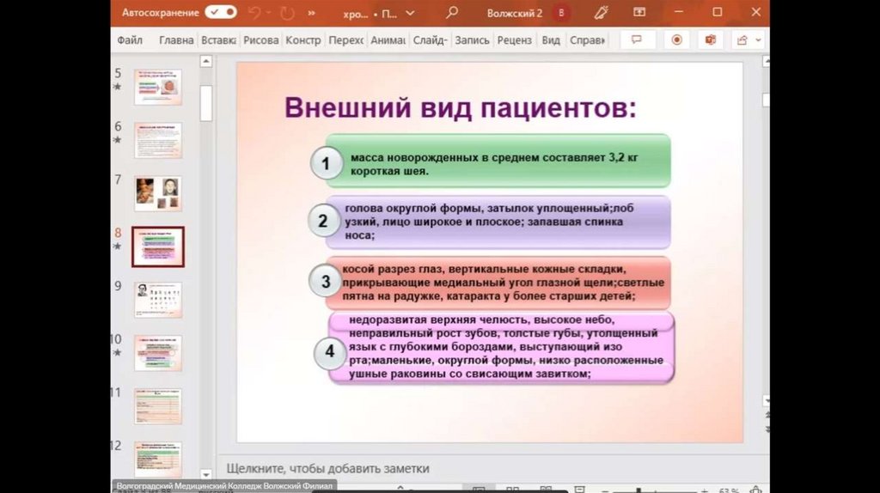Click the thumbnail panel scroll up arrow
Image resolution: width=880 pixels, height=493 pixels.
[x=206, y=61]
